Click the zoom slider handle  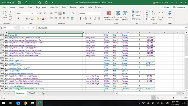pos(174,98)
